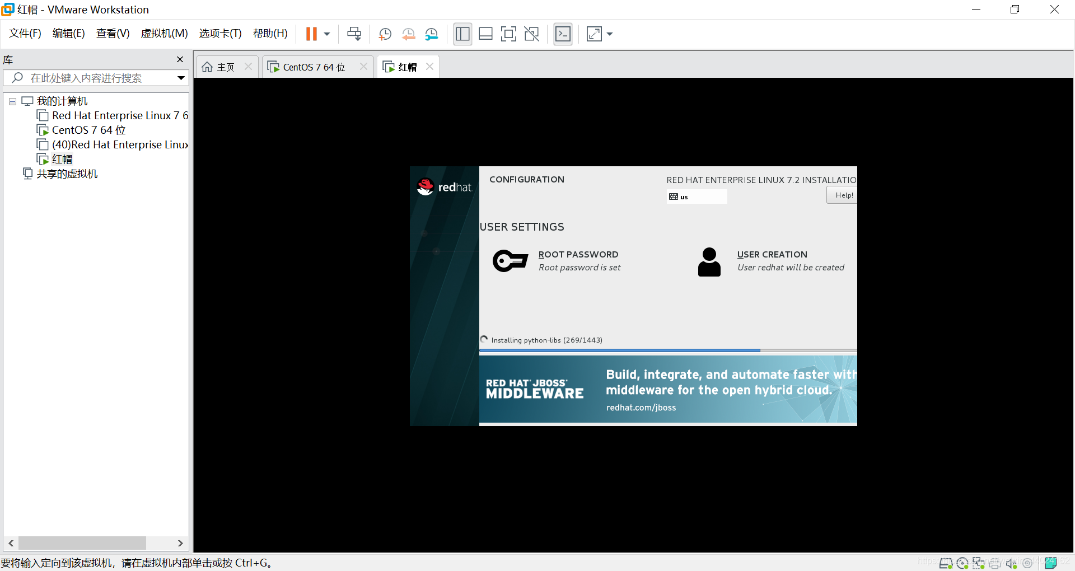Image resolution: width=1075 pixels, height=571 pixels.
Task: Click the printer status icon
Action: [x=995, y=563]
